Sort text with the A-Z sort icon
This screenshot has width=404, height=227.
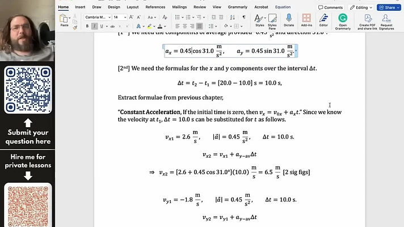(x=233, y=17)
